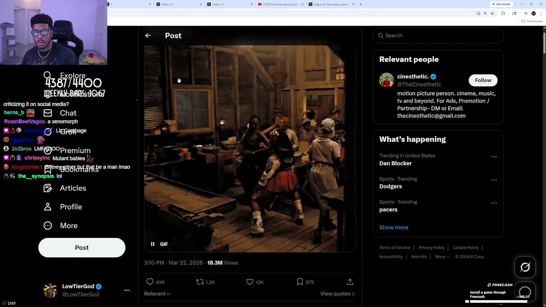Open Explore in X sidebar
This screenshot has height=307, width=546.
click(73, 75)
